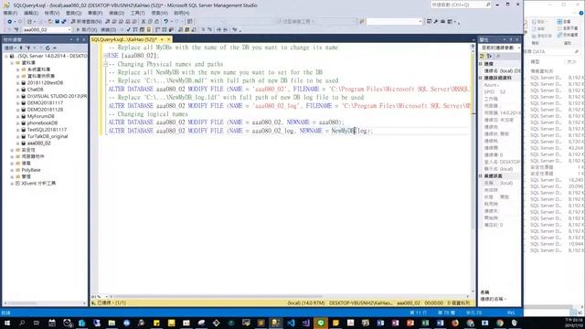Select the phonebookDB database
This screenshot has height=329, width=585.
[42, 123]
